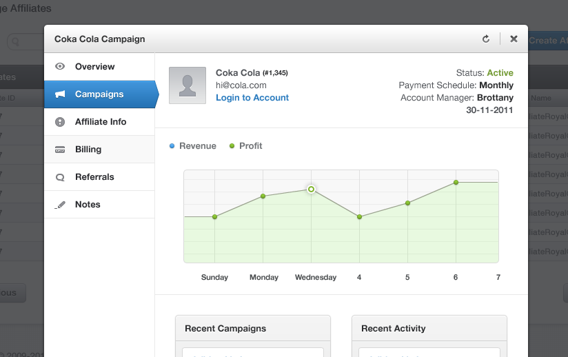Screen dimensions: 568x357
Task: Go to the Referrals tab
Action: [100, 176]
